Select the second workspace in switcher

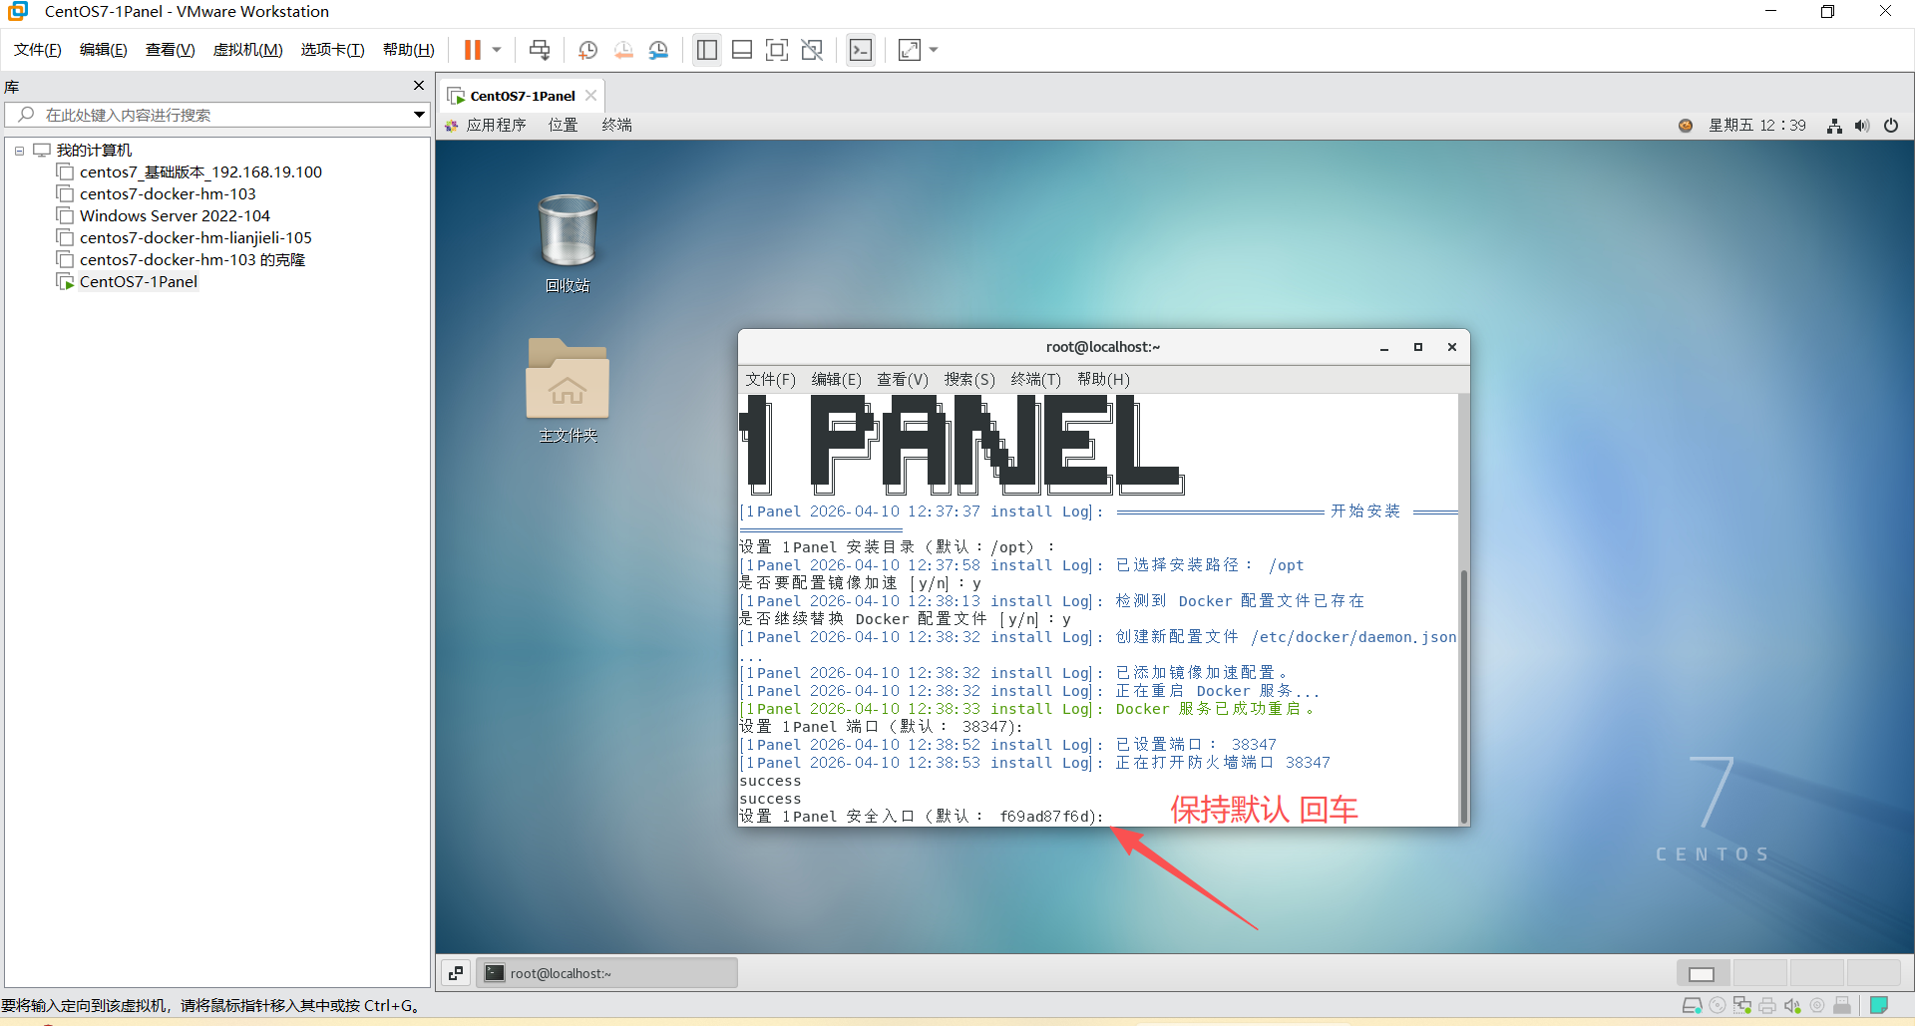click(x=1760, y=973)
